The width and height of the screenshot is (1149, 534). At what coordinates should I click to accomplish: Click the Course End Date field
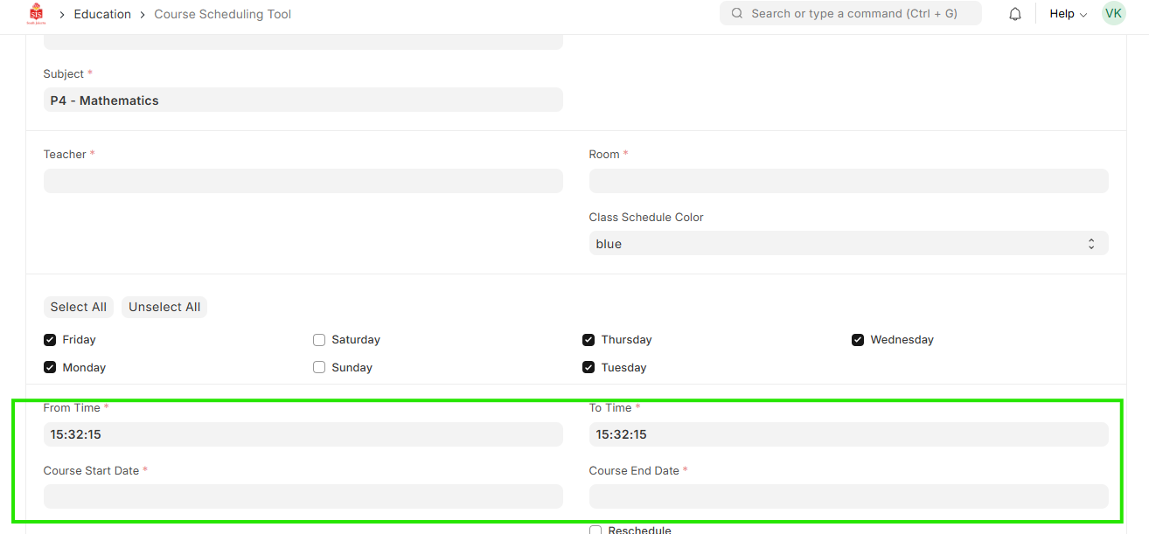click(847, 496)
